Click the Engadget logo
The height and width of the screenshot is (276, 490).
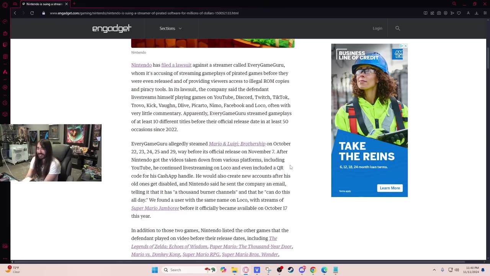click(112, 28)
